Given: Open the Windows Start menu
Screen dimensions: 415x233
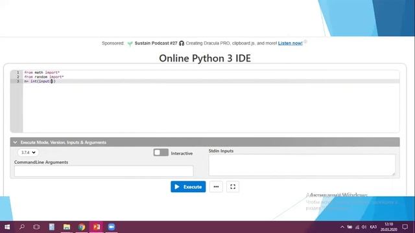Looking at the screenshot, I should point(7,227).
